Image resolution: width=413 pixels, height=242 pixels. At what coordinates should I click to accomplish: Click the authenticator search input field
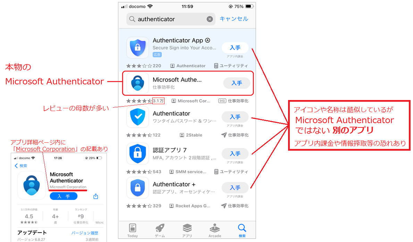click(171, 19)
